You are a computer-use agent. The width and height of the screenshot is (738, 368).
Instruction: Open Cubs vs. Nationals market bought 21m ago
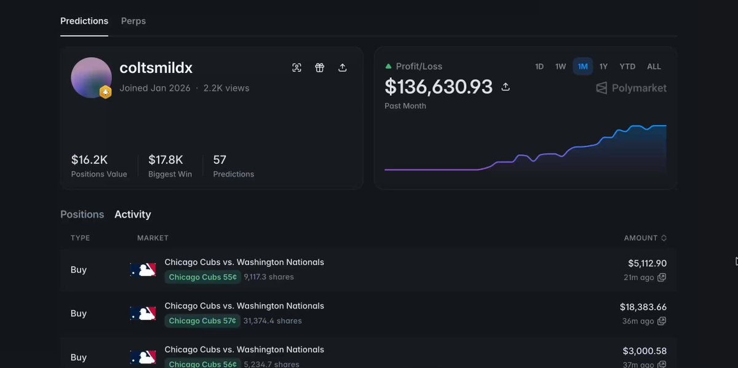(244, 262)
